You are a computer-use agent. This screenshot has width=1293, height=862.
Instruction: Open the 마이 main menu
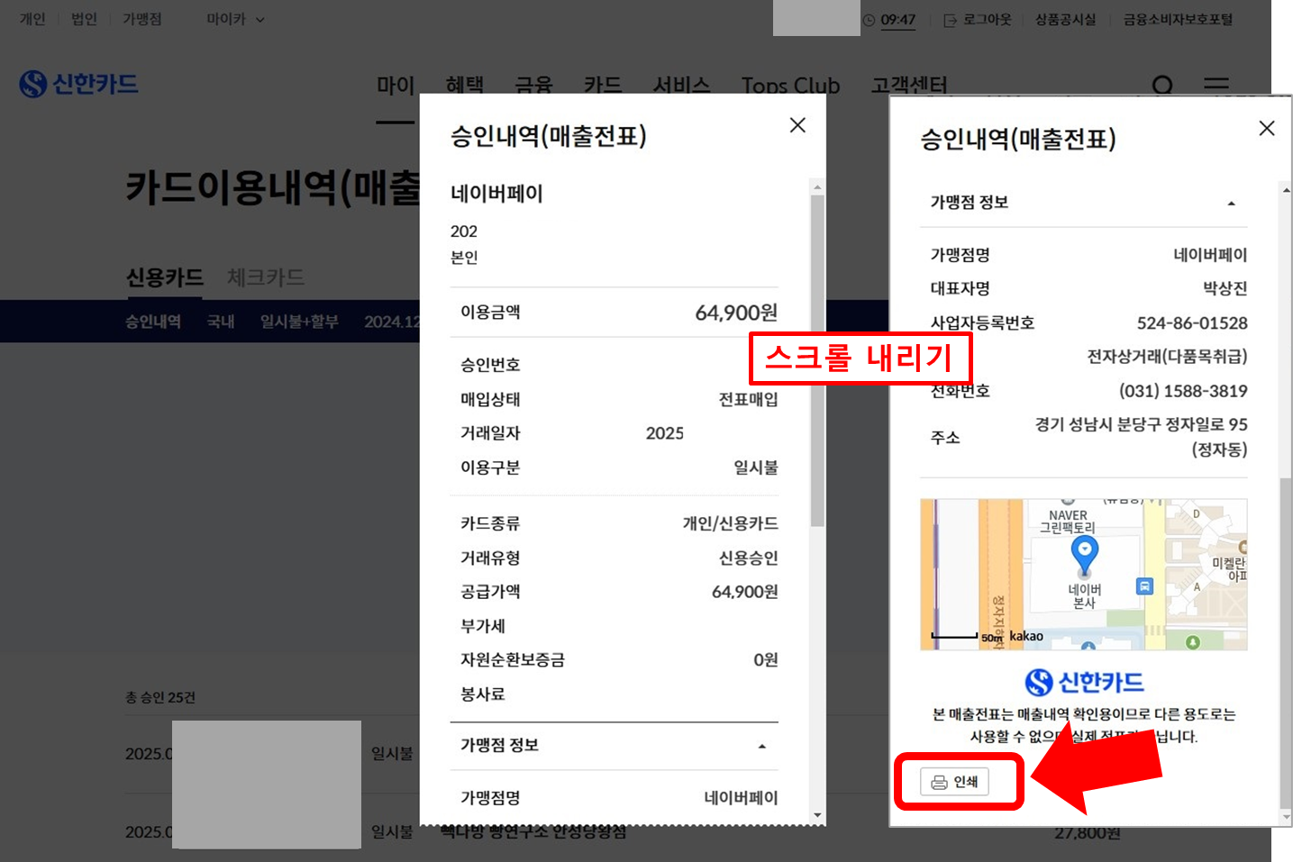pos(395,86)
